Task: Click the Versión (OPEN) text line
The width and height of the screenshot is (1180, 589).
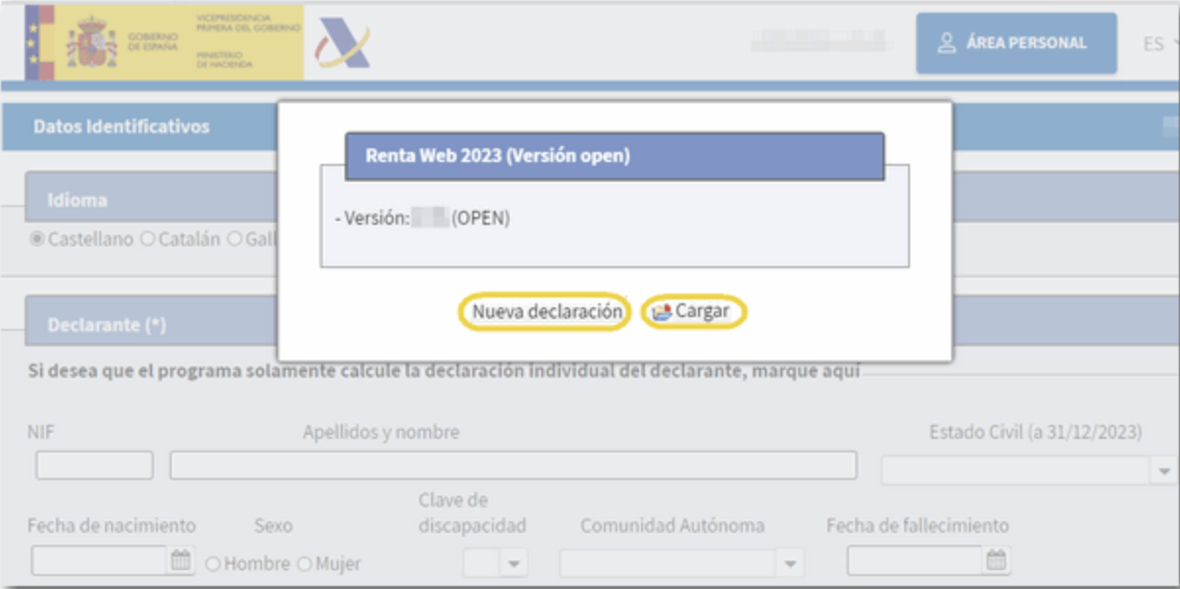Action: (422, 218)
